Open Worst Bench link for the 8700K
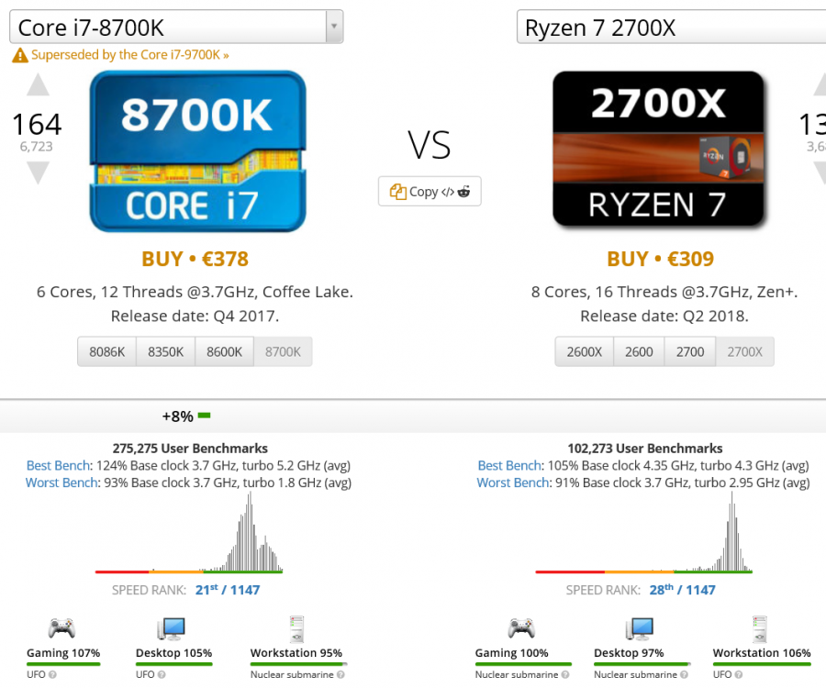826x688 pixels. 61,483
